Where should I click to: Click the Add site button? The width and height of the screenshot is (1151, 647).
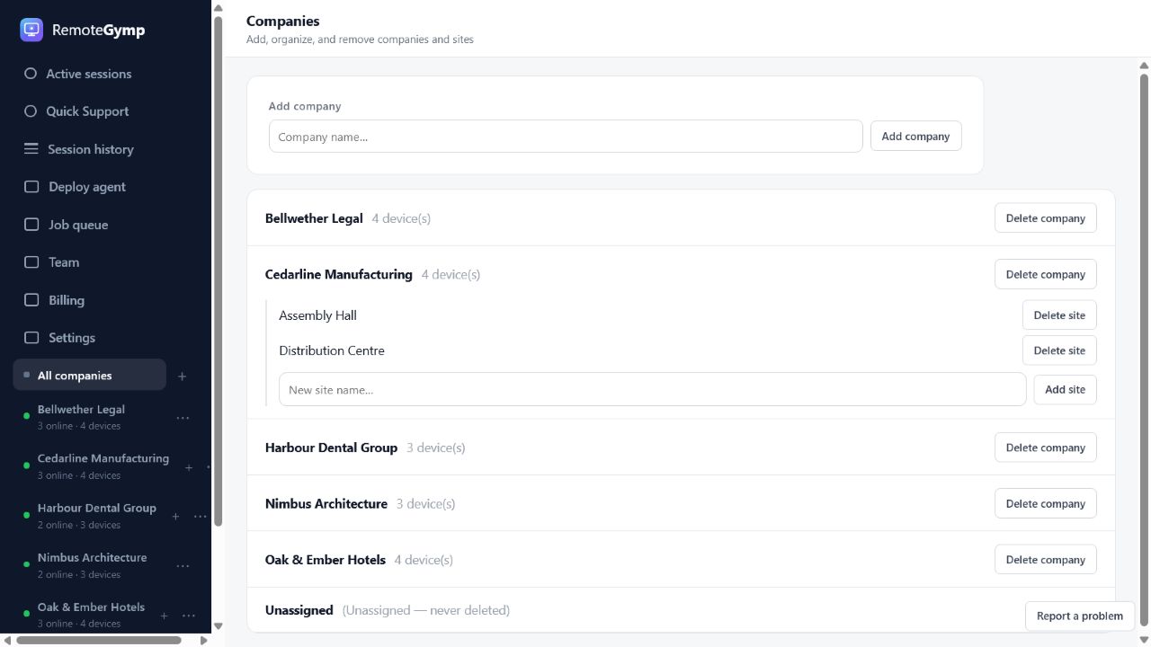tap(1065, 389)
